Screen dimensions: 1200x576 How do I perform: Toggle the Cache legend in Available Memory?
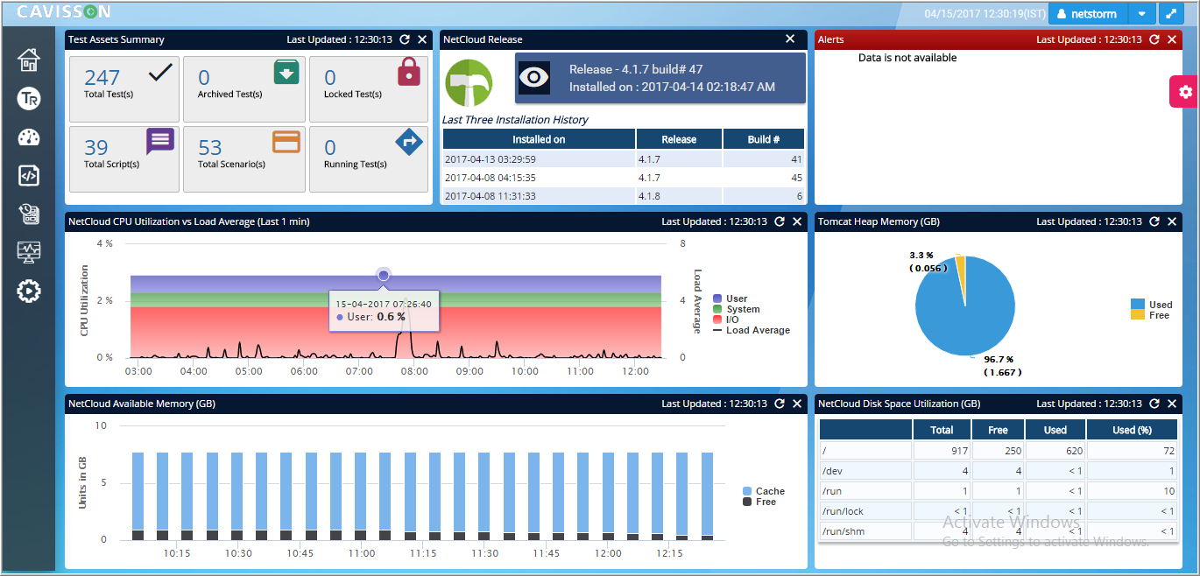763,491
